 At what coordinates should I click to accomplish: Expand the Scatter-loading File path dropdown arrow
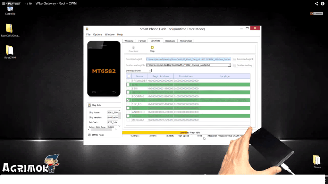click(x=229, y=65)
